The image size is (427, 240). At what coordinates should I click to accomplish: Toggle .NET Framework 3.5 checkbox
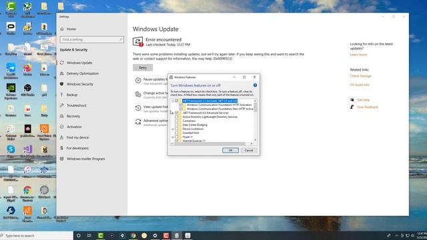(177, 101)
